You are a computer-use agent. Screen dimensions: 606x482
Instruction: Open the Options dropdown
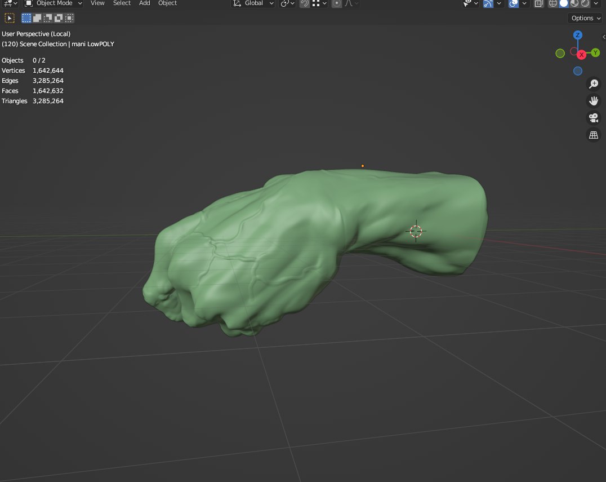(x=586, y=18)
